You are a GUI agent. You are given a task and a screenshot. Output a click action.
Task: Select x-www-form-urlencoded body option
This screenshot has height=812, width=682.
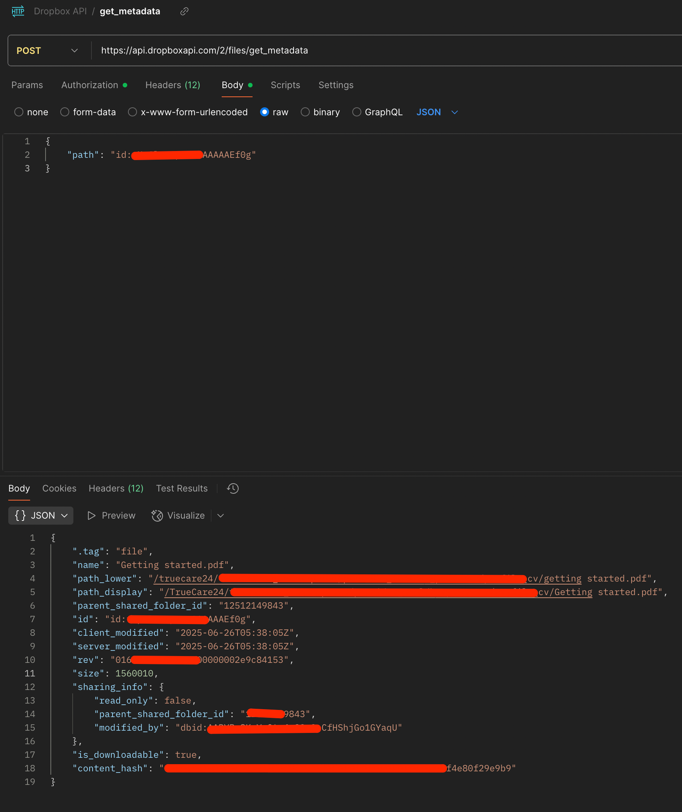point(132,112)
